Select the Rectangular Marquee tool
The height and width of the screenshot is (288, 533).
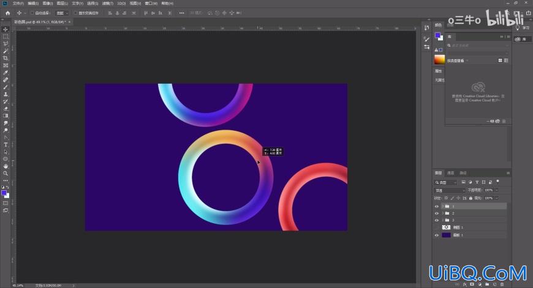point(6,37)
